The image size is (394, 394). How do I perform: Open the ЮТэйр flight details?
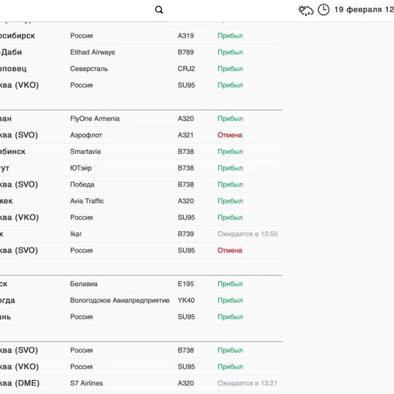pos(81,168)
